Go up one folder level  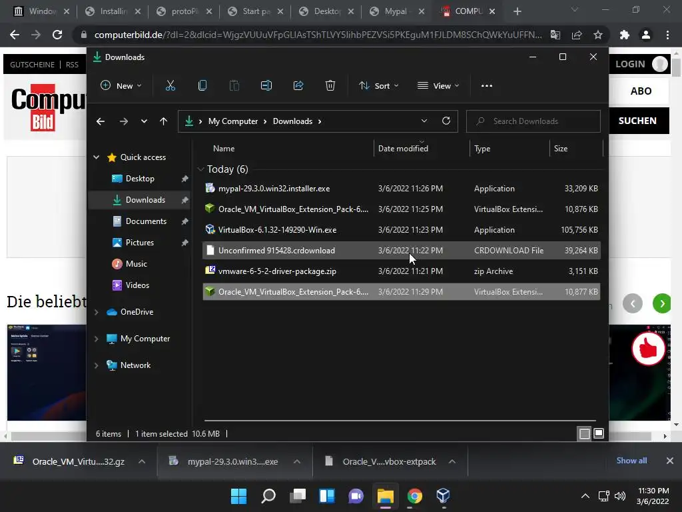tap(164, 121)
